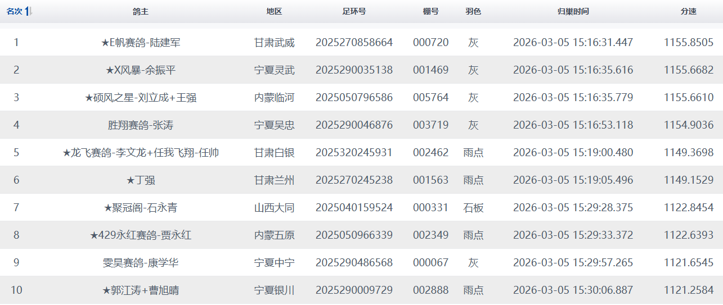The width and height of the screenshot is (723, 305).
Task: Select ring number 2025270245238
Action: (354, 180)
